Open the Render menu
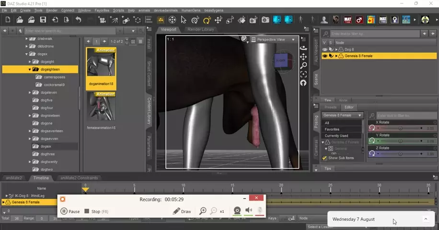The height and width of the screenshot is (230, 439). (52, 10)
